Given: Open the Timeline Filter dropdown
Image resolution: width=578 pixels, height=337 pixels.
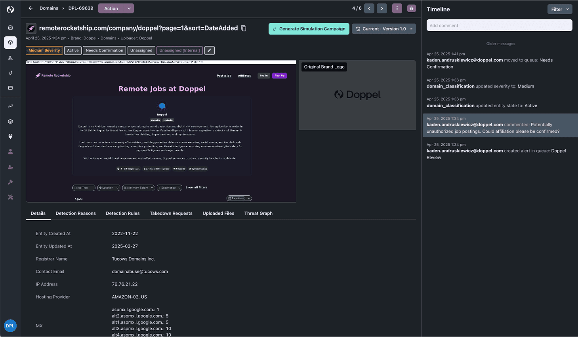Looking at the screenshot, I should (559, 9).
